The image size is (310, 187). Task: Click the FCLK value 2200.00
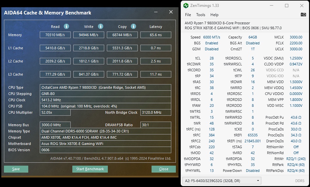296,43
